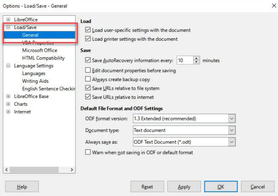278x196 pixels.
Task: Collapse the Load/Save tree node
Action: [8, 27]
